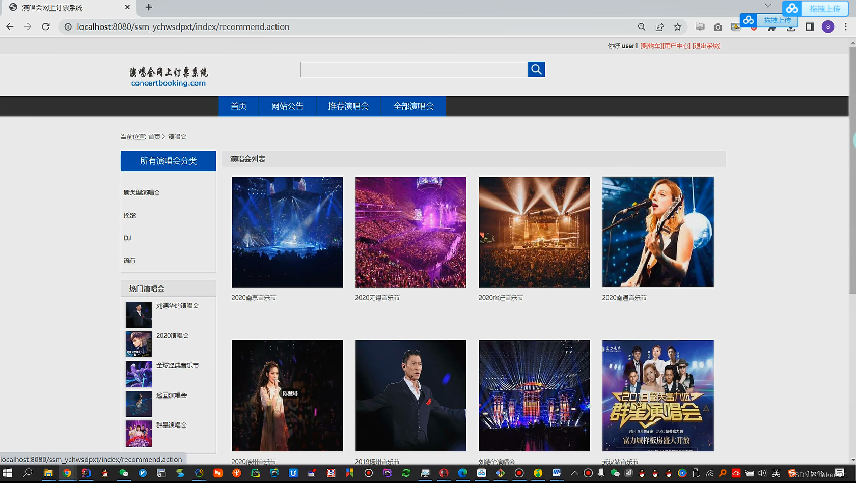Open the 全部演唱会 navigation tab
The width and height of the screenshot is (856, 483).
click(413, 106)
